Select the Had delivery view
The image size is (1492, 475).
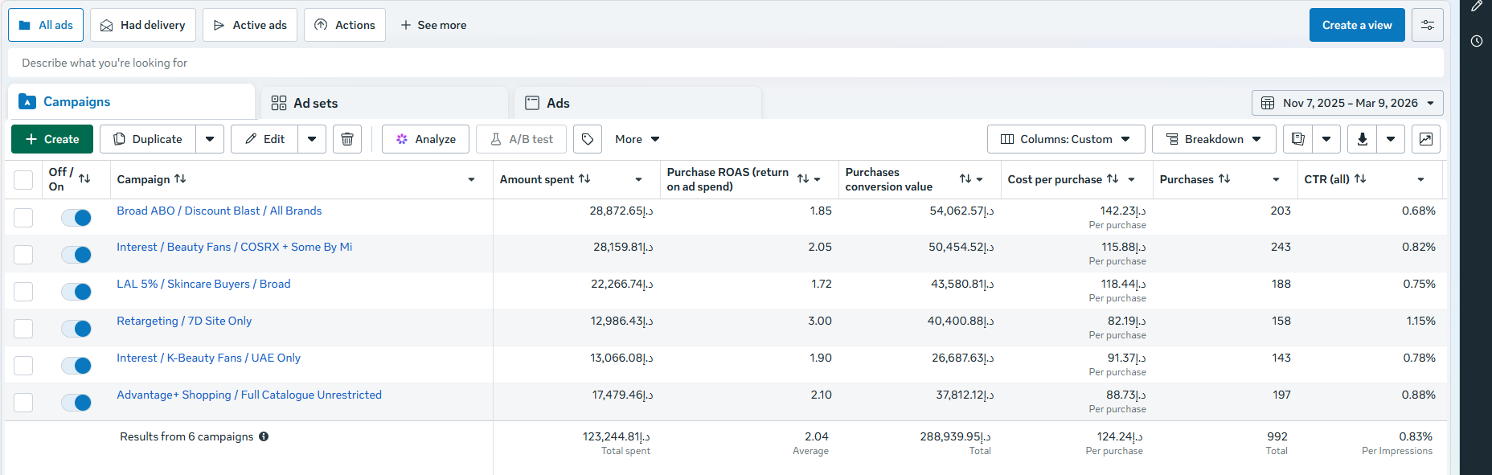[x=143, y=25]
